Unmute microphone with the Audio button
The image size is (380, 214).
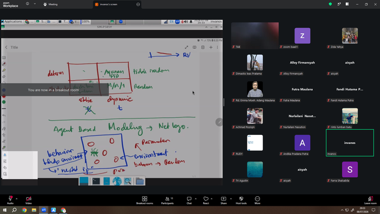(x=10, y=200)
